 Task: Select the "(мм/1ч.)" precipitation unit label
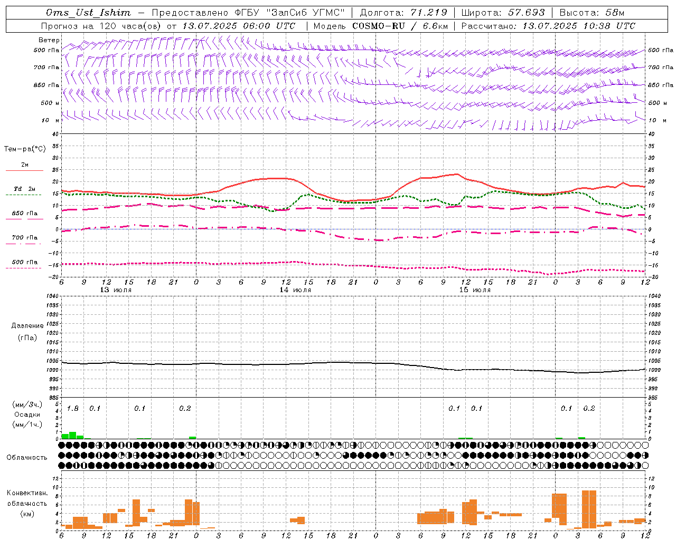[x=27, y=425]
